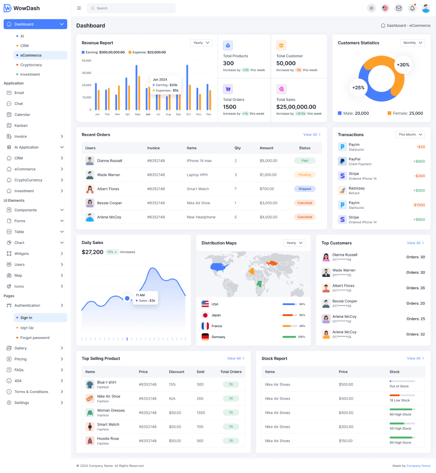This screenshot has width=436, height=473.
Task: Click the home icon in breadcrumb
Action: (383, 25)
